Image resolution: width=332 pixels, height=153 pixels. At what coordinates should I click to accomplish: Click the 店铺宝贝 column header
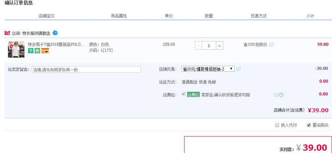pyautogui.click(x=46, y=16)
